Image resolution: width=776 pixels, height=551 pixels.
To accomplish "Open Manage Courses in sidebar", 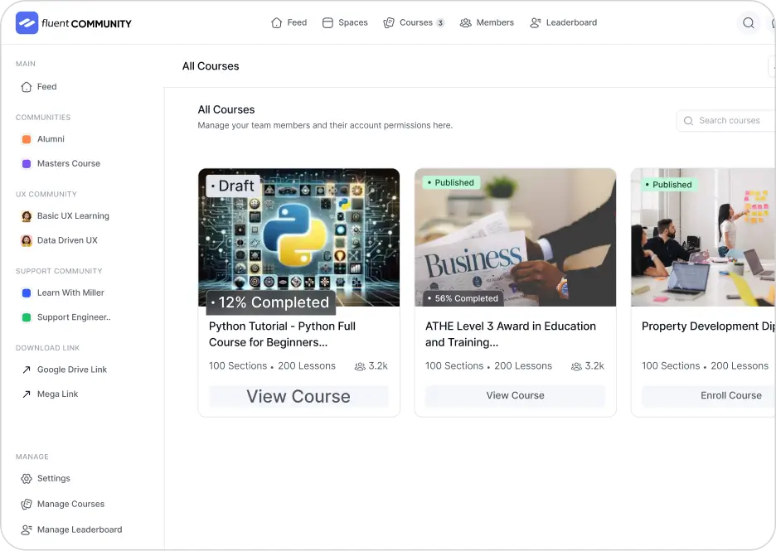I will [70, 505].
